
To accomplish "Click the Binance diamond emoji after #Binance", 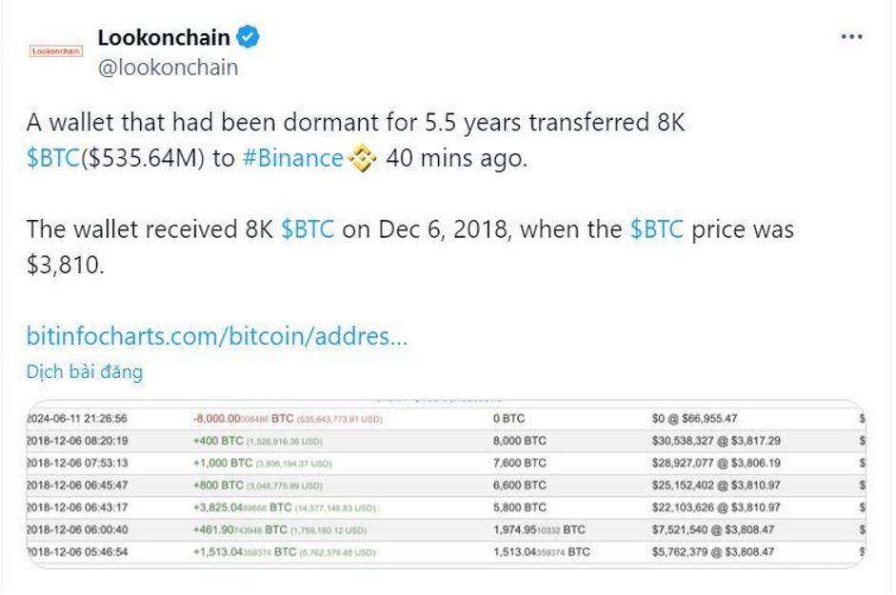I will (x=363, y=158).
